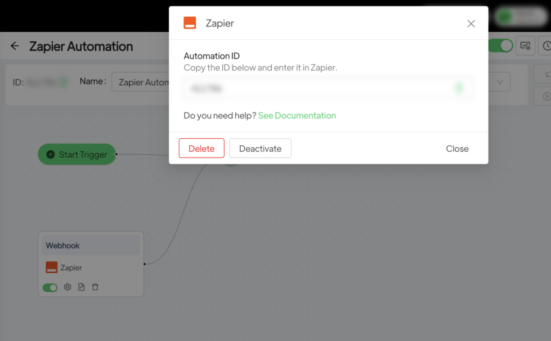Copy the Automation ID using green icon
The width and height of the screenshot is (551, 341).
(x=458, y=88)
